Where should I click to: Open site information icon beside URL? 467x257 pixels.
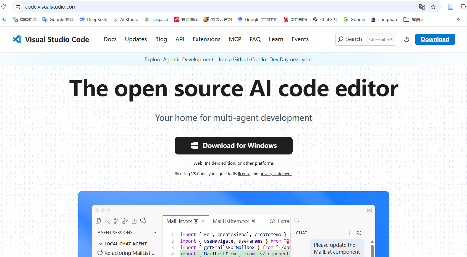(x=18, y=7)
